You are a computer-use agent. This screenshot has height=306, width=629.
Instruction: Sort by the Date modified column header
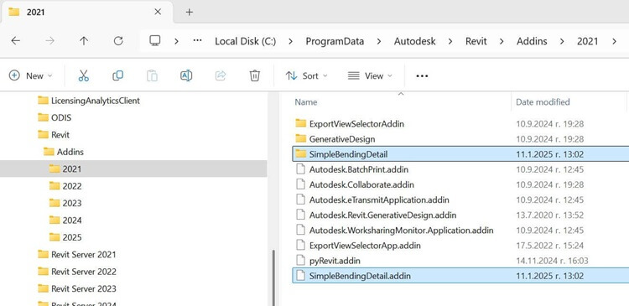[x=543, y=102]
